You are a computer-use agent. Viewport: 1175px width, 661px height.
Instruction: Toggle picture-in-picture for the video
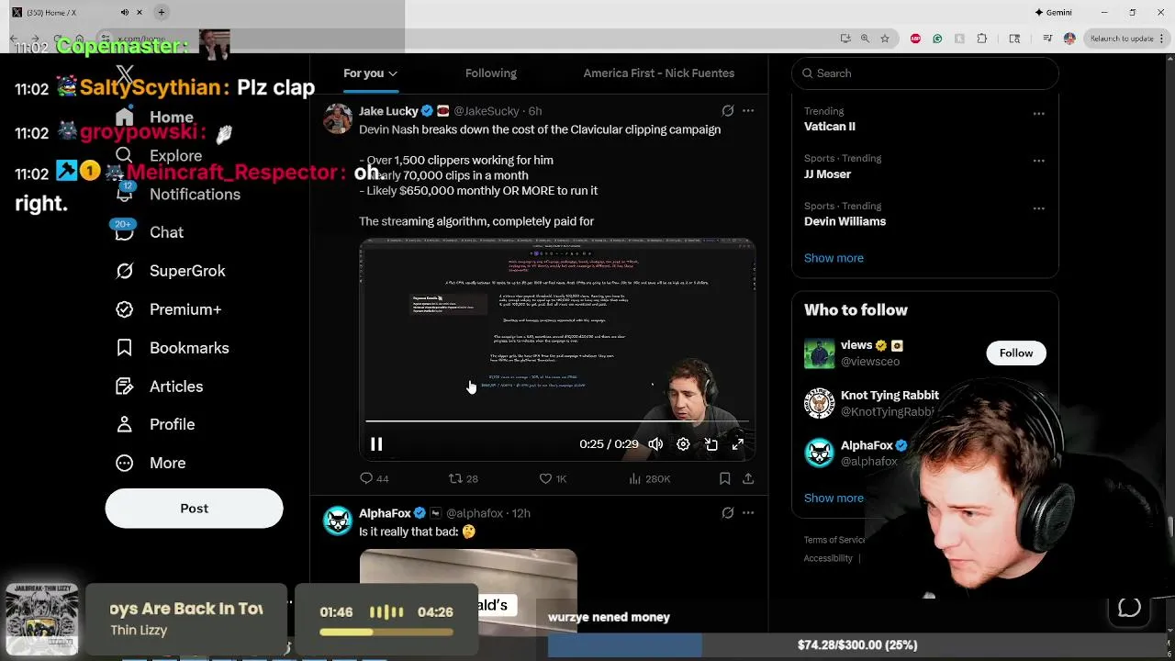[x=711, y=444]
